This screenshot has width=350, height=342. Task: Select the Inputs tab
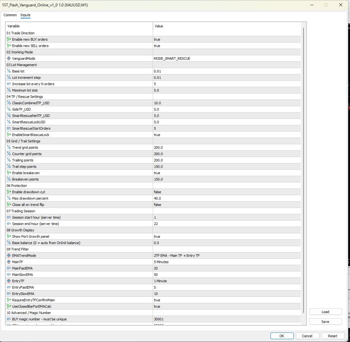point(25,15)
